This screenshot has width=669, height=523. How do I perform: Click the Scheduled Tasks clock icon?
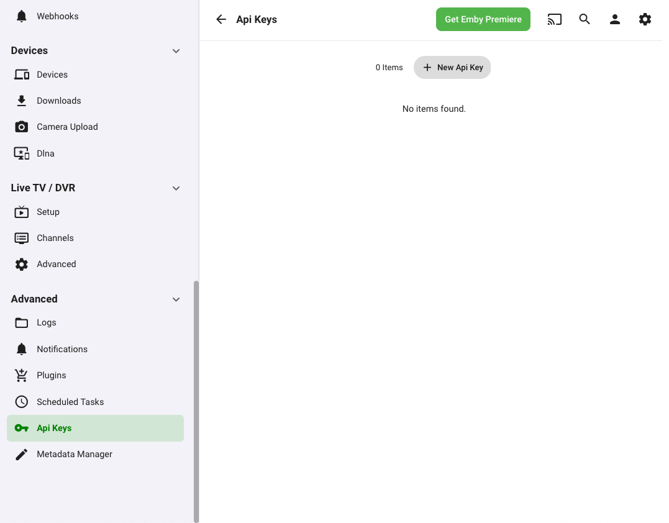coord(22,402)
